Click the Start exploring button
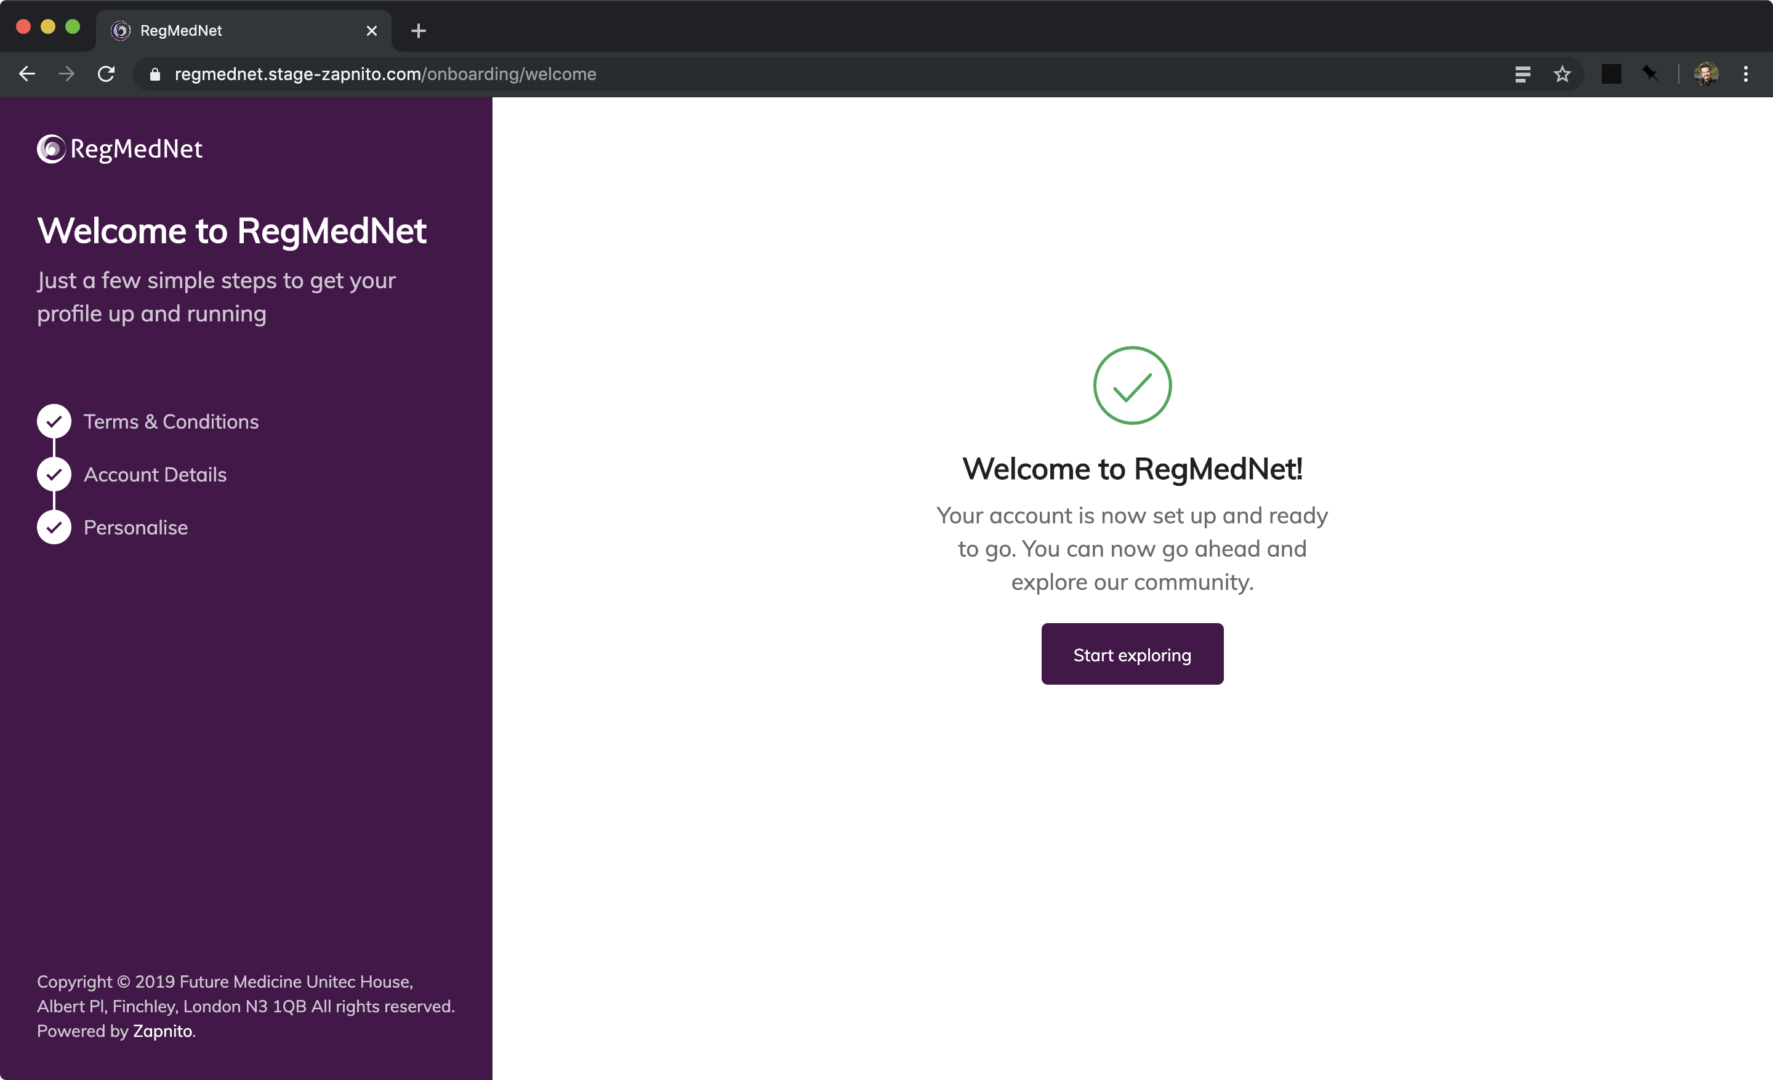The height and width of the screenshot is (1080, 1773). pos(1132,654)
